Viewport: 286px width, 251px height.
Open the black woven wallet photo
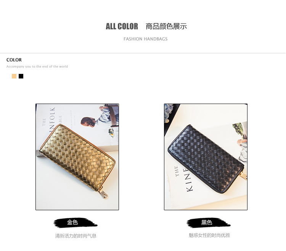(206, 157)
